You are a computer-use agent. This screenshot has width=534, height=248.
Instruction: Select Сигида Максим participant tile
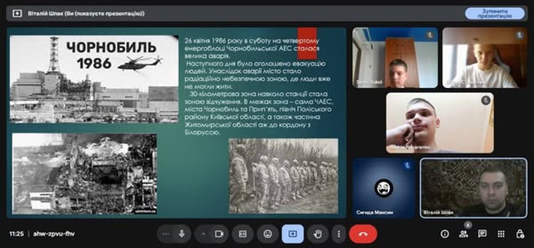383,187
